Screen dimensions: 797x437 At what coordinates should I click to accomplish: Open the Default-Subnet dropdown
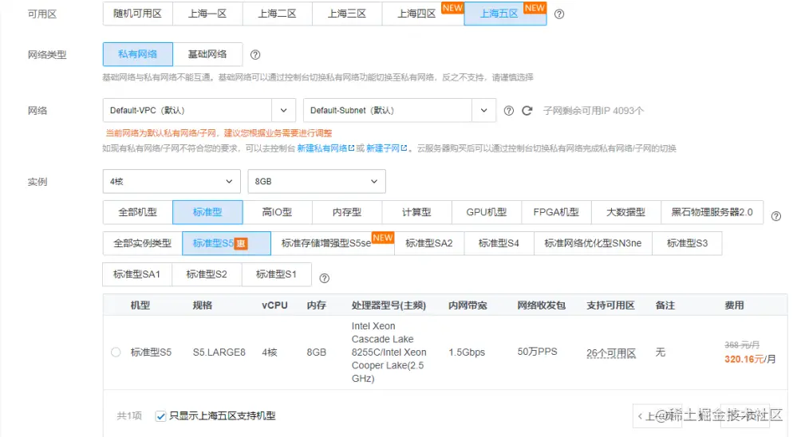[x=400, y=110]
